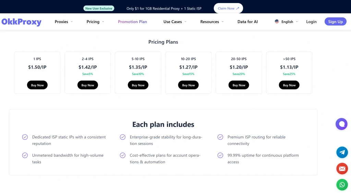Buy Now for the 10-20 IPS plan
This screenshot has height=193, width=351.
tap(189, 85)
